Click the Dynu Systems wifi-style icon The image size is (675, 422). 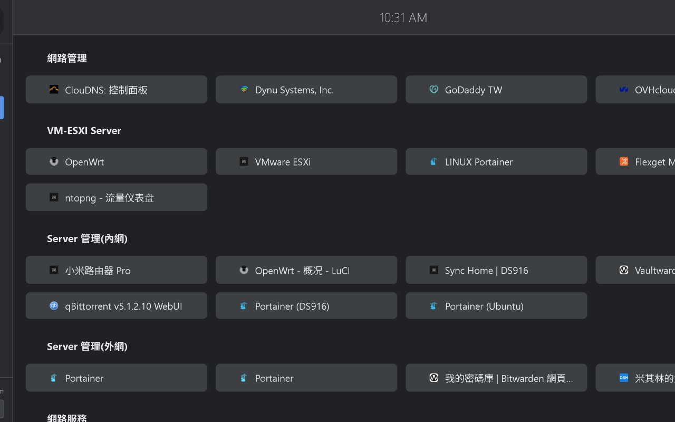pyautogui.click(x=244, y=90)
